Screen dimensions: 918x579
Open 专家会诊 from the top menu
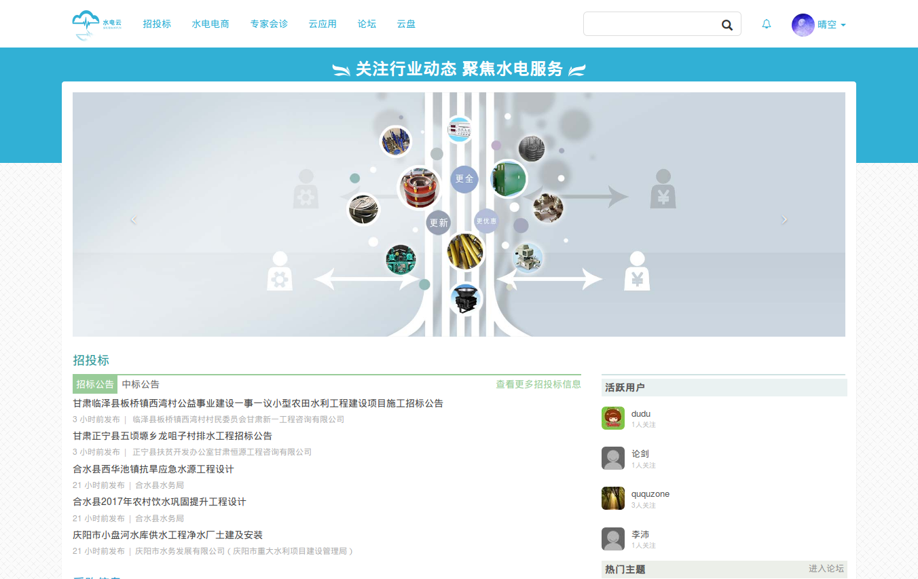(x=269, y=24)
